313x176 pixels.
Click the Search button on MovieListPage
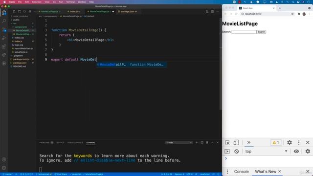[x=261, y=32]
